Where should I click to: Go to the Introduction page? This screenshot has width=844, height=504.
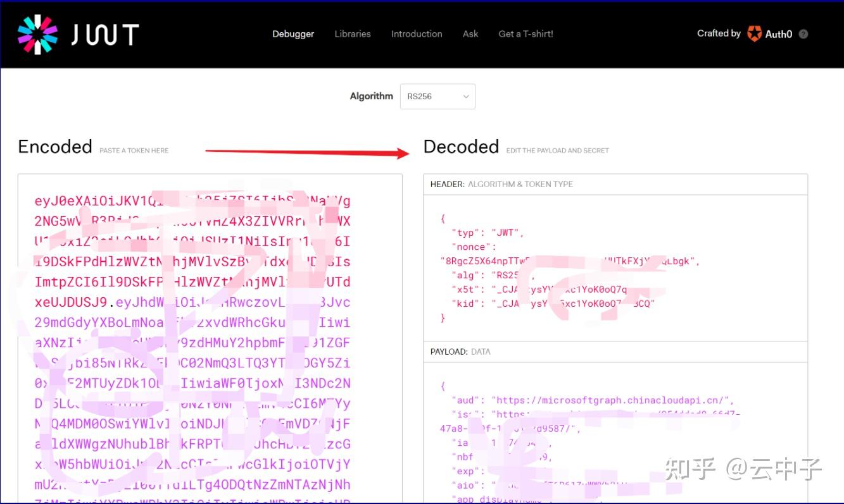(417, 34)
